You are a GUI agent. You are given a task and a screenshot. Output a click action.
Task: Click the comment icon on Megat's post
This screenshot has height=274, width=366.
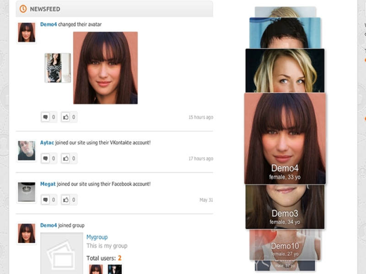[x=45, y=200]
